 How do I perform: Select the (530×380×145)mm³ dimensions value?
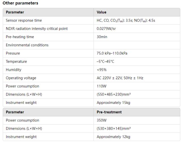114,128
